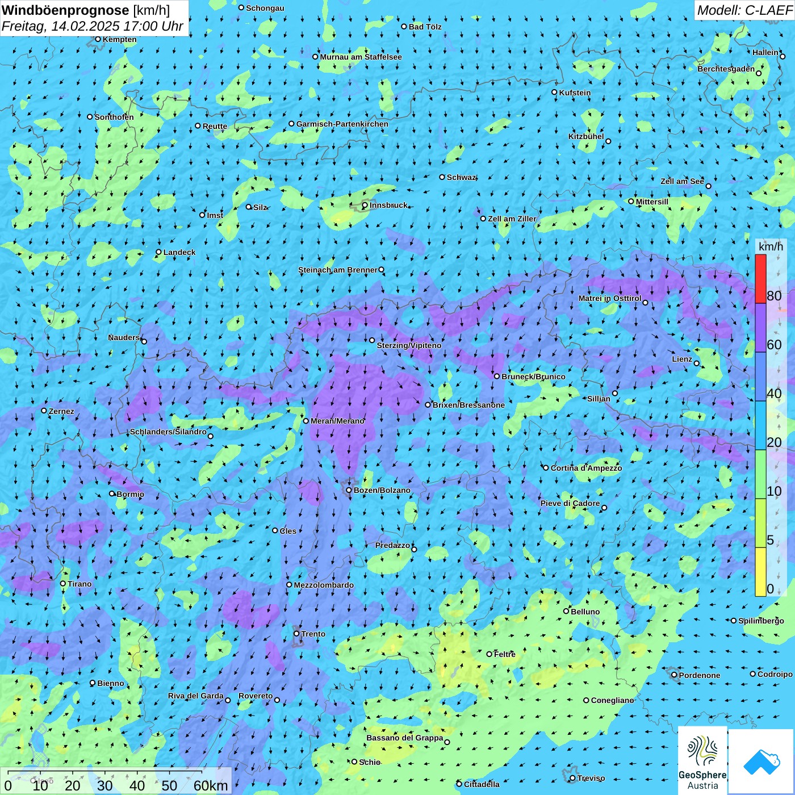
Task: Click the Pordenone label
Action: [700, 675]
